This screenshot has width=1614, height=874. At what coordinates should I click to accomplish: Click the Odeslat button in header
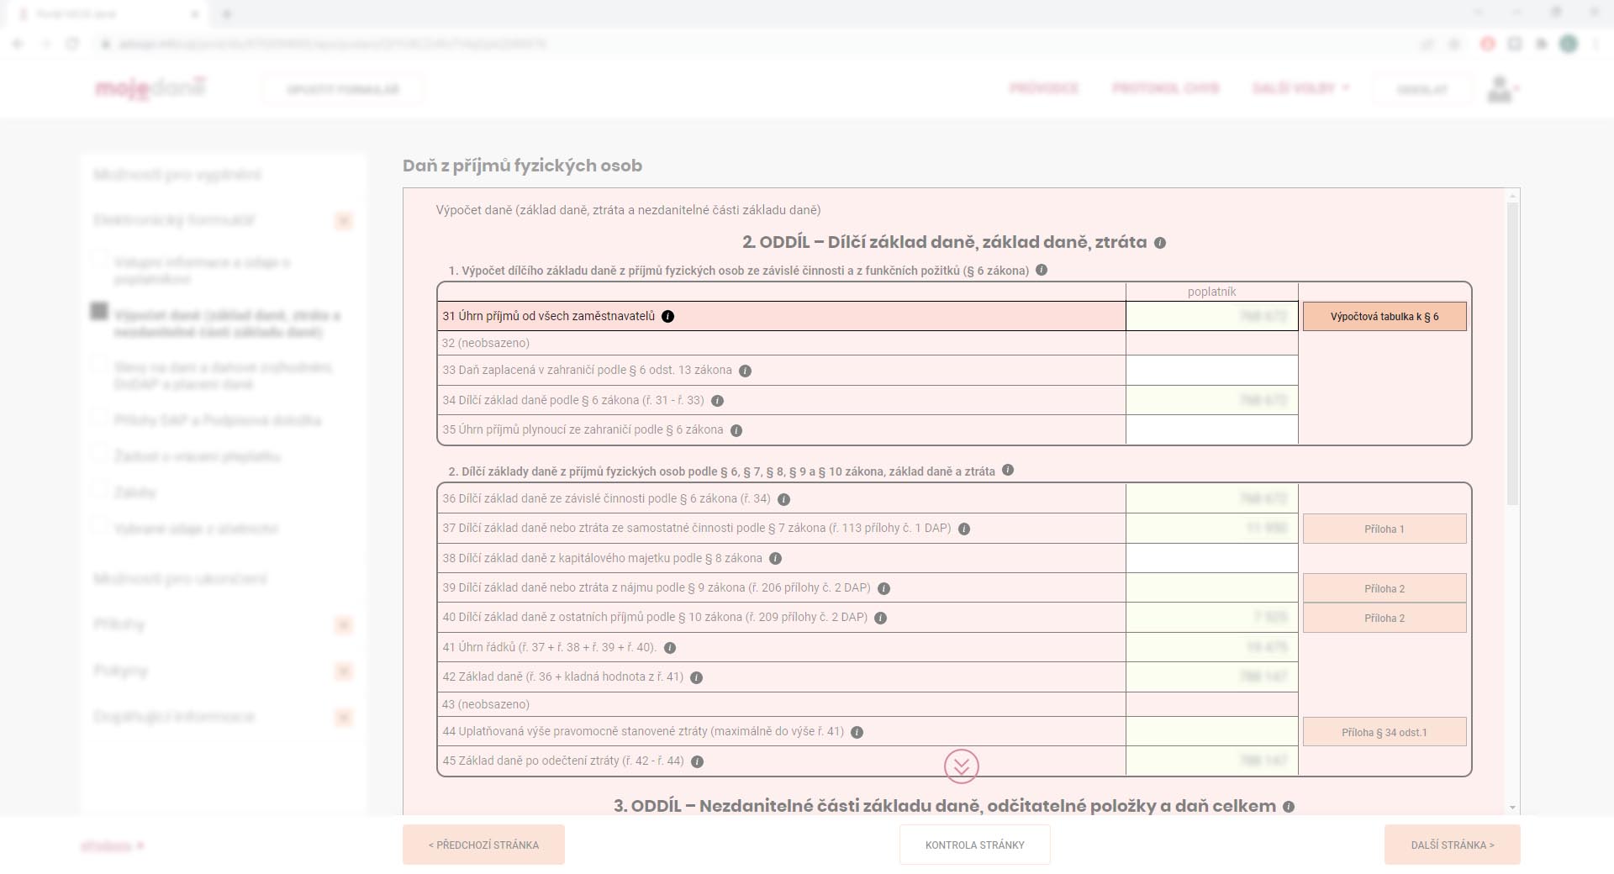pyautogui.click(x=1422, y=89)
